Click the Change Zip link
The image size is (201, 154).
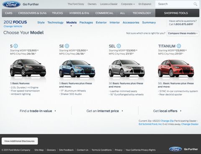tap(167, 121)
